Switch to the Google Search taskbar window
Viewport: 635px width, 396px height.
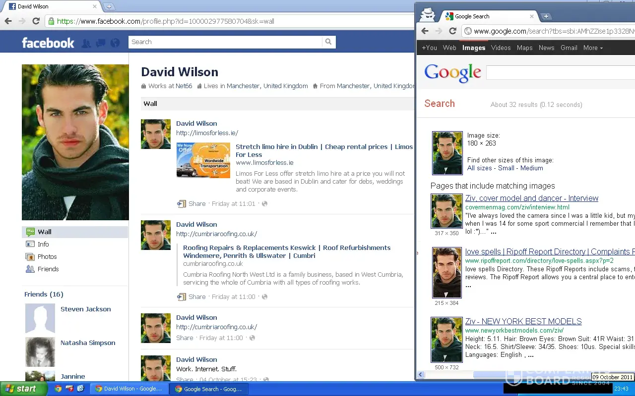click(x=209, y=389)
